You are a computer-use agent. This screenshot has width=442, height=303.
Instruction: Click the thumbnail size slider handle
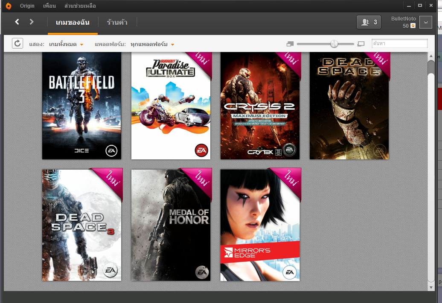point(334,43)
